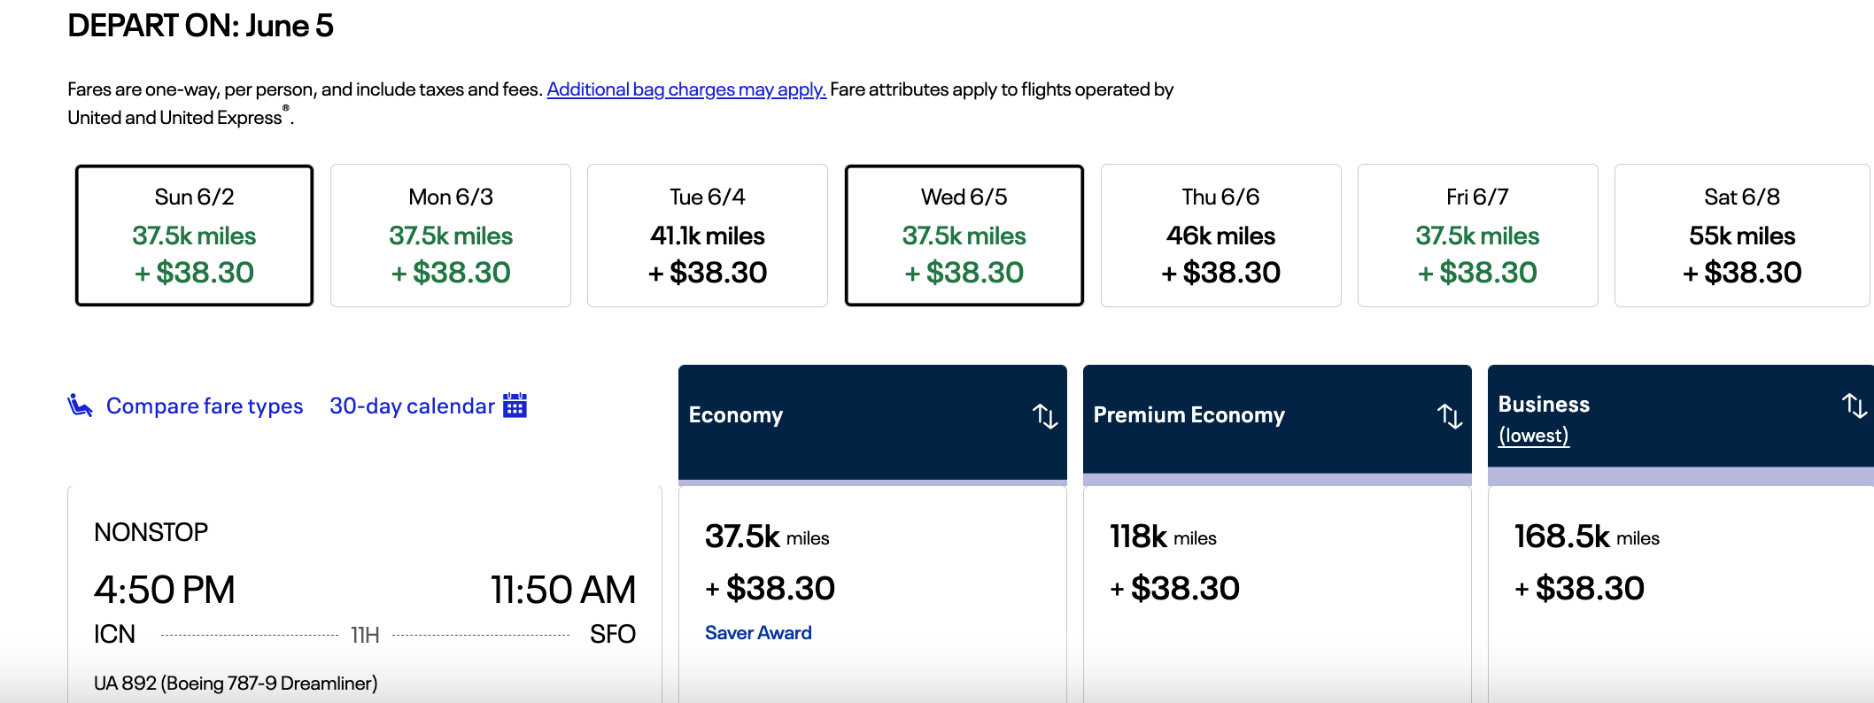
Task: Select the Mon 6/3 date tab
Action: point(451,236)
